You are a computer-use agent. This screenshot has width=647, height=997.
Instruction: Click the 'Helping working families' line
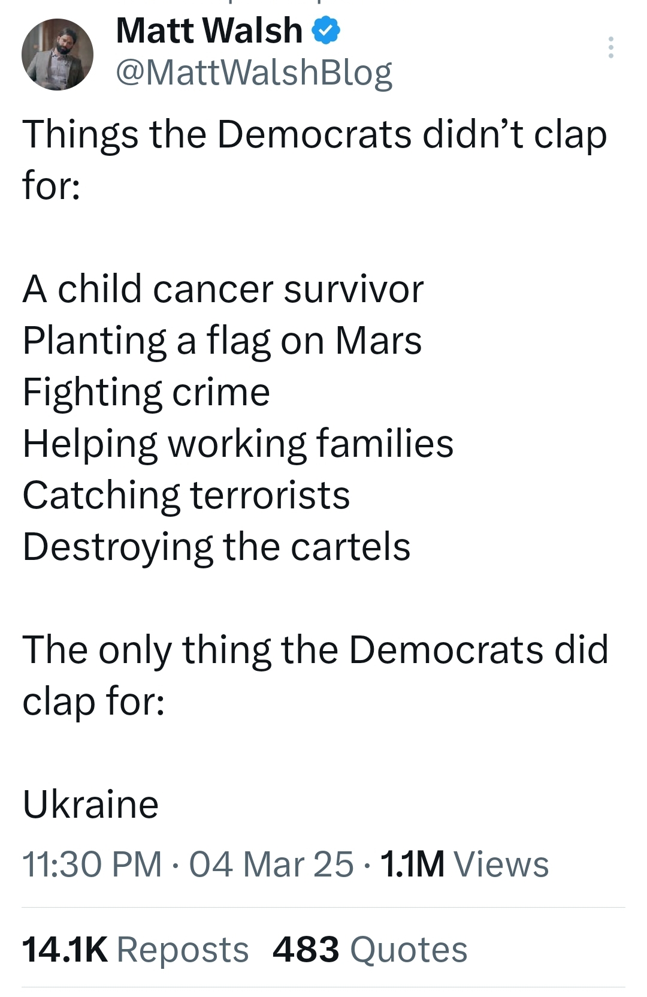tap(238, 444)
